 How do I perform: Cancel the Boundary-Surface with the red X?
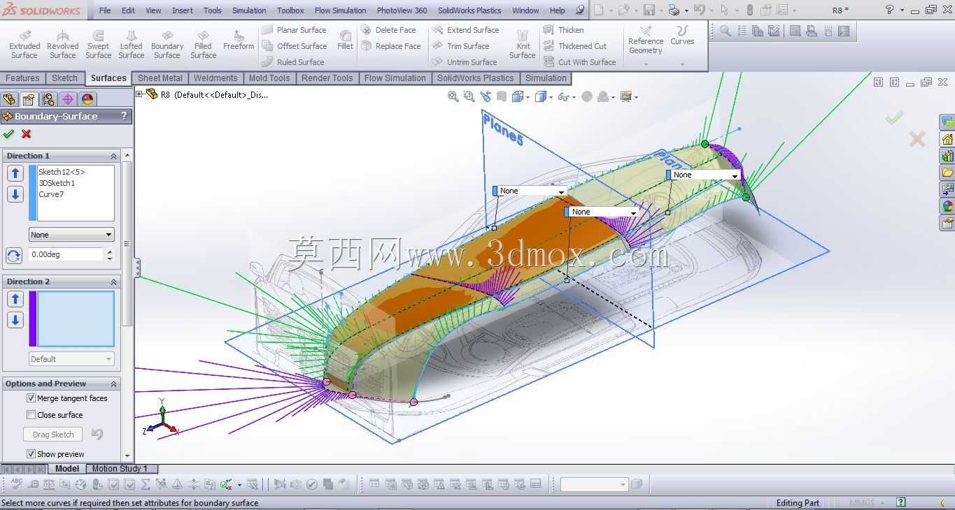coord(27,134)
